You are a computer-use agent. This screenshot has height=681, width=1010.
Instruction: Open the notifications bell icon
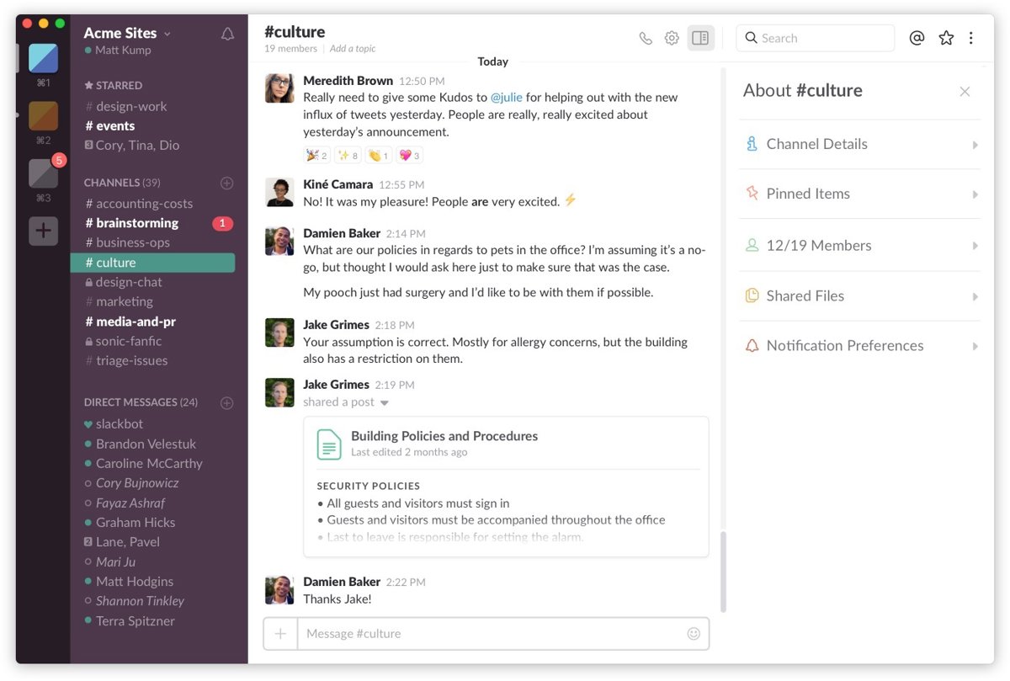[227, 34]
